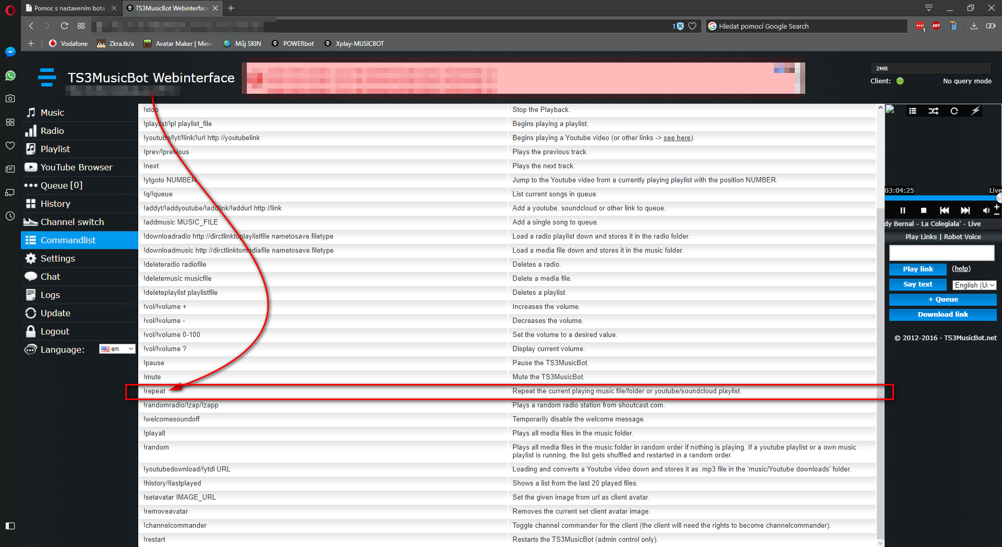Switch to 'Pomoc s nastavením bota' tab
1002x547 pixels.
(x=69, y=8)
